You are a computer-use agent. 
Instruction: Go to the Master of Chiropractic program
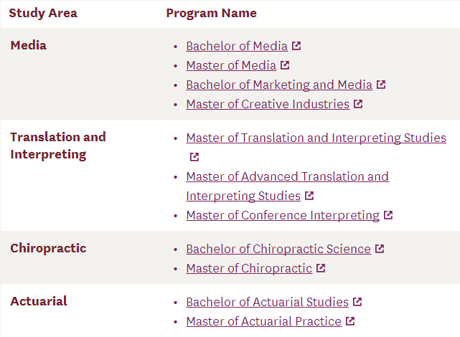point(249,268)
